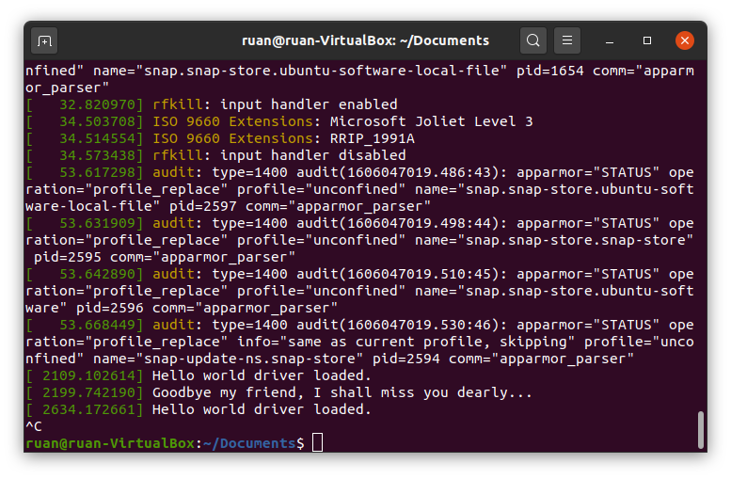Open the hamburger menu in title bar

coord(566,40)
